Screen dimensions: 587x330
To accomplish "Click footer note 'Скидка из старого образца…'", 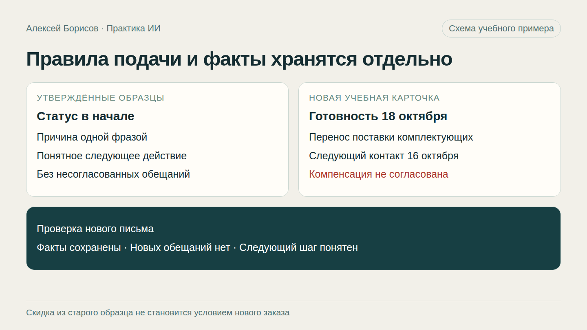I will 158,313.
